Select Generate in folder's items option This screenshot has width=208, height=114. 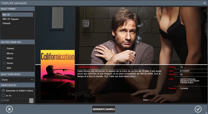3,91
